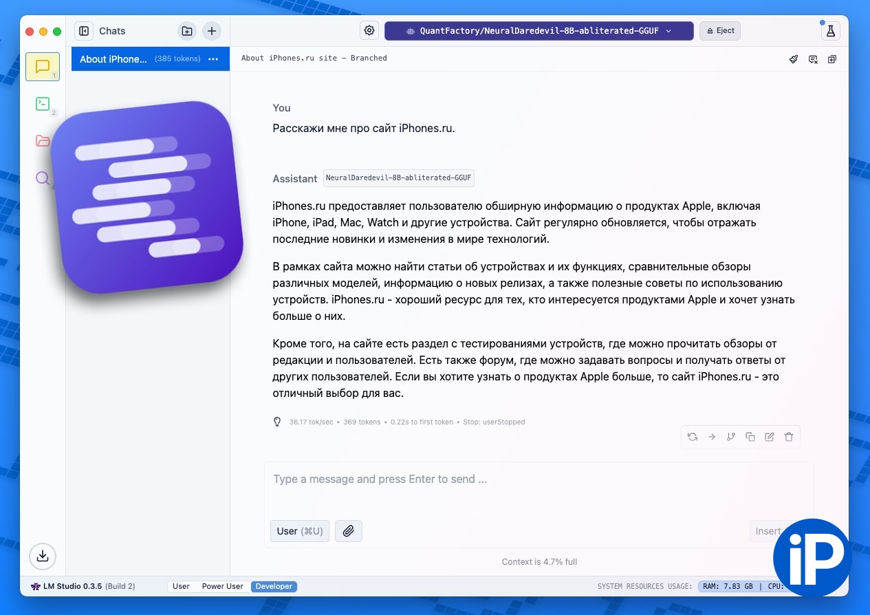Click the NeuralDaredevil-8B-abliterated-GGUF model tag
The image size is (870, 615).
click(x=399, y=178)
